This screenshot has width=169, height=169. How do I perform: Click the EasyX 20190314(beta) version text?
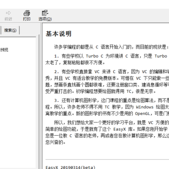[70, 167]
